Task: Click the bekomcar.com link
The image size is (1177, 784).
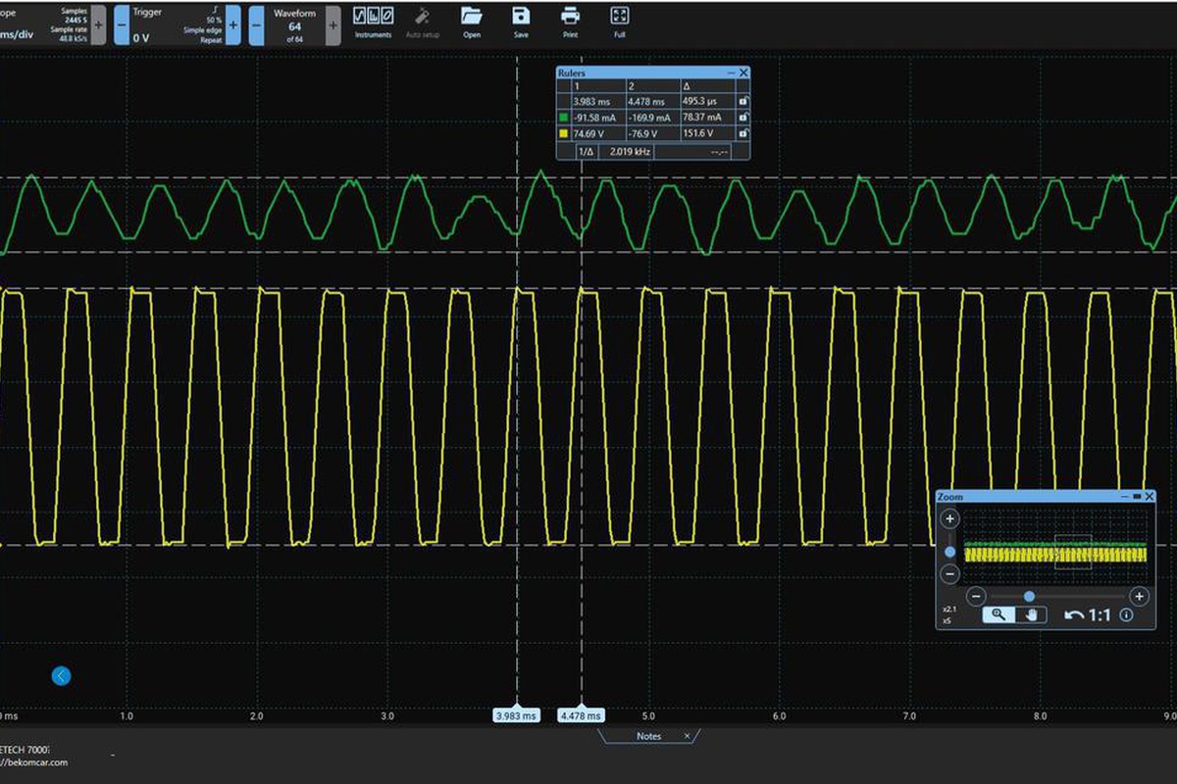Action: [x=34, y=761]
